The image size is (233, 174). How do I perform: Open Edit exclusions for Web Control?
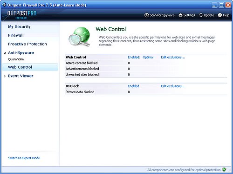point(173,57)
